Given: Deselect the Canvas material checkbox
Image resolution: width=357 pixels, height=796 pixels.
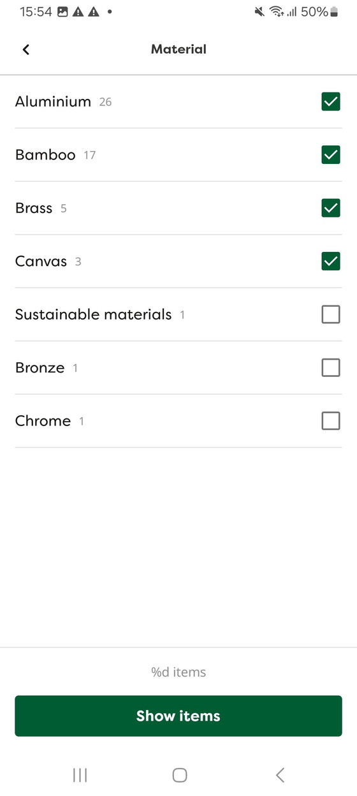Looking at the screenshot, I should point(331,262).
